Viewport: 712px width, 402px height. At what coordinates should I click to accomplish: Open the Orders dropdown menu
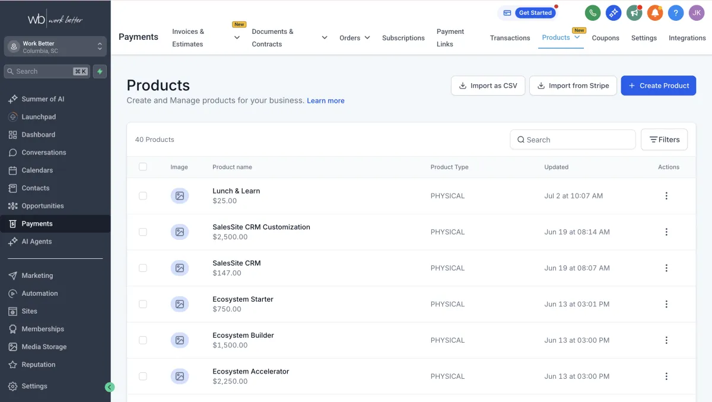(354, 37)
